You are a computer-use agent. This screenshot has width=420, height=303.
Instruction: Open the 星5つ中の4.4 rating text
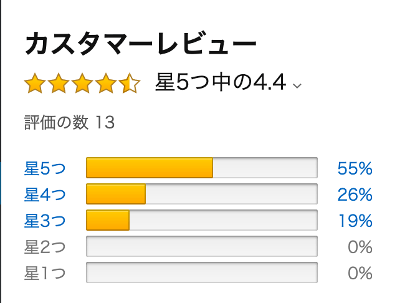(221, 82)
